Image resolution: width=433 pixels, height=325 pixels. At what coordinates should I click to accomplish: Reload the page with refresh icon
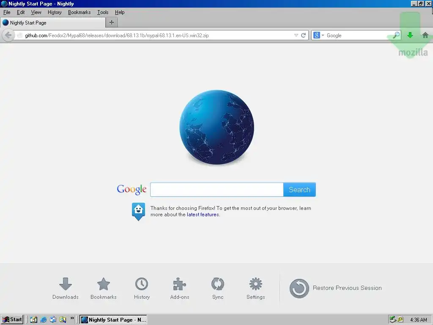(304, 36)
